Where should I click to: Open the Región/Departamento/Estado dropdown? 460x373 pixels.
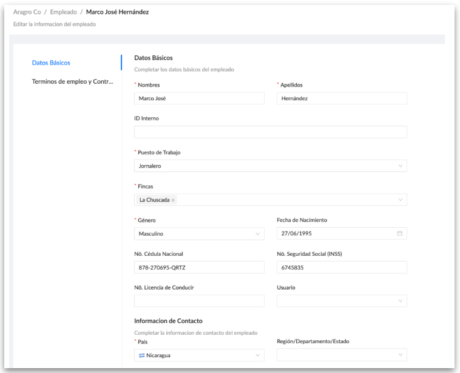342,355
